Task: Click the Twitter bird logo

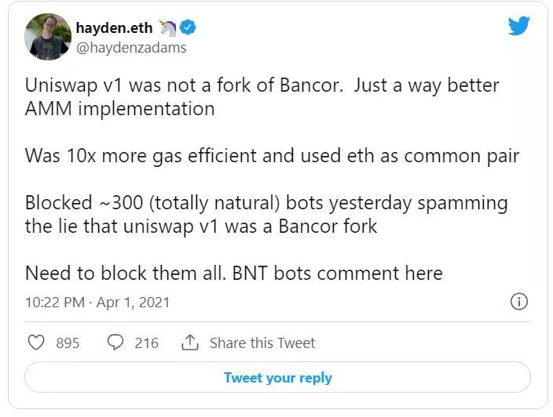Action: tap(518, 27)
